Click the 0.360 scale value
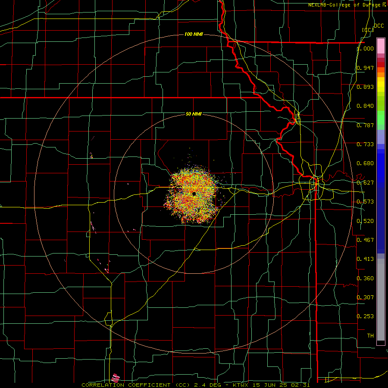Image resolution: width=388 pixels, height=388 pixels. pos(365,278)
